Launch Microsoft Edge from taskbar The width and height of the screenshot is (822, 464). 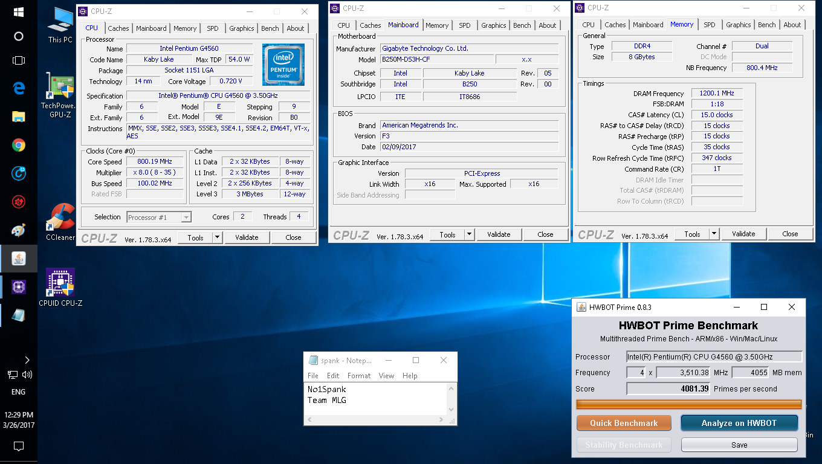coord(18,88)
